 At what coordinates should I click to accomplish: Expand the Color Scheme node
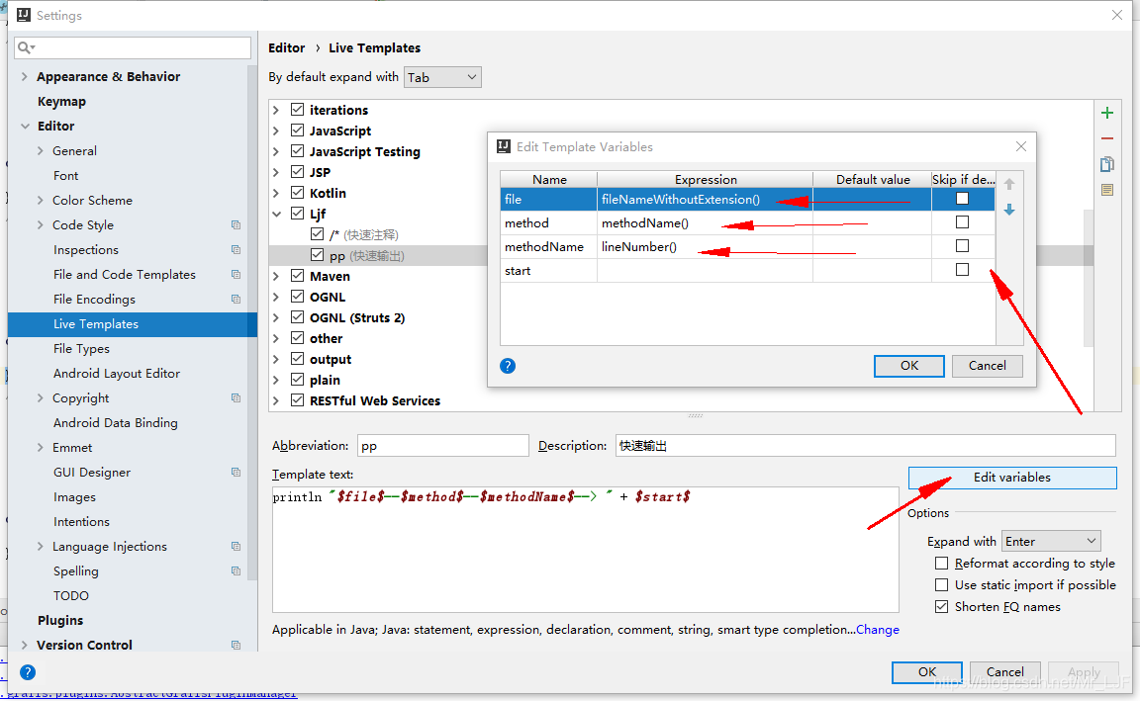pos(40,200)
